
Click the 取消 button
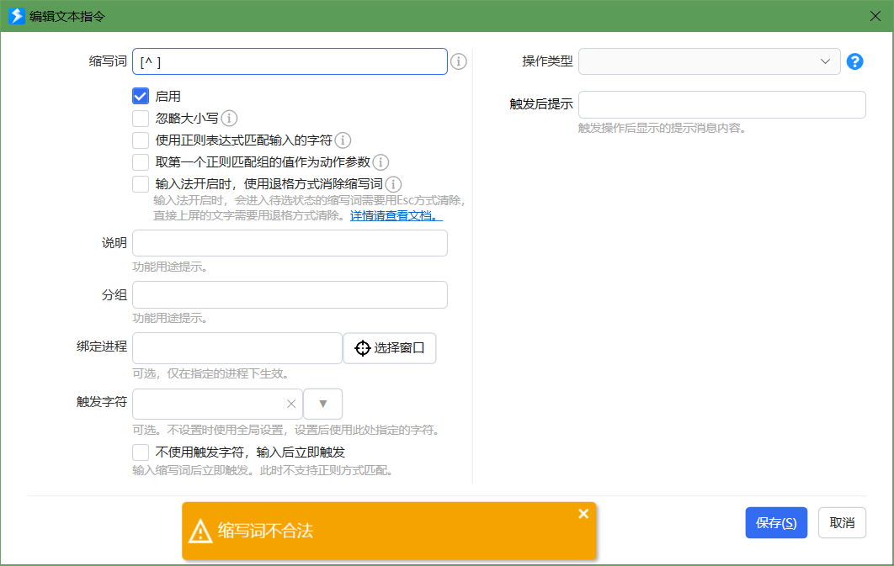[x=842, y=523]
